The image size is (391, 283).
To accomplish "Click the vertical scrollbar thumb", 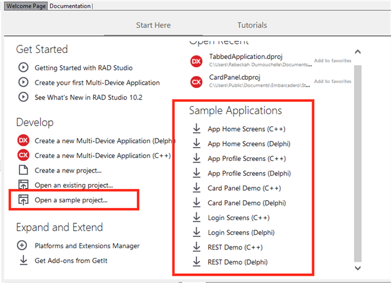I will [357, 163].
